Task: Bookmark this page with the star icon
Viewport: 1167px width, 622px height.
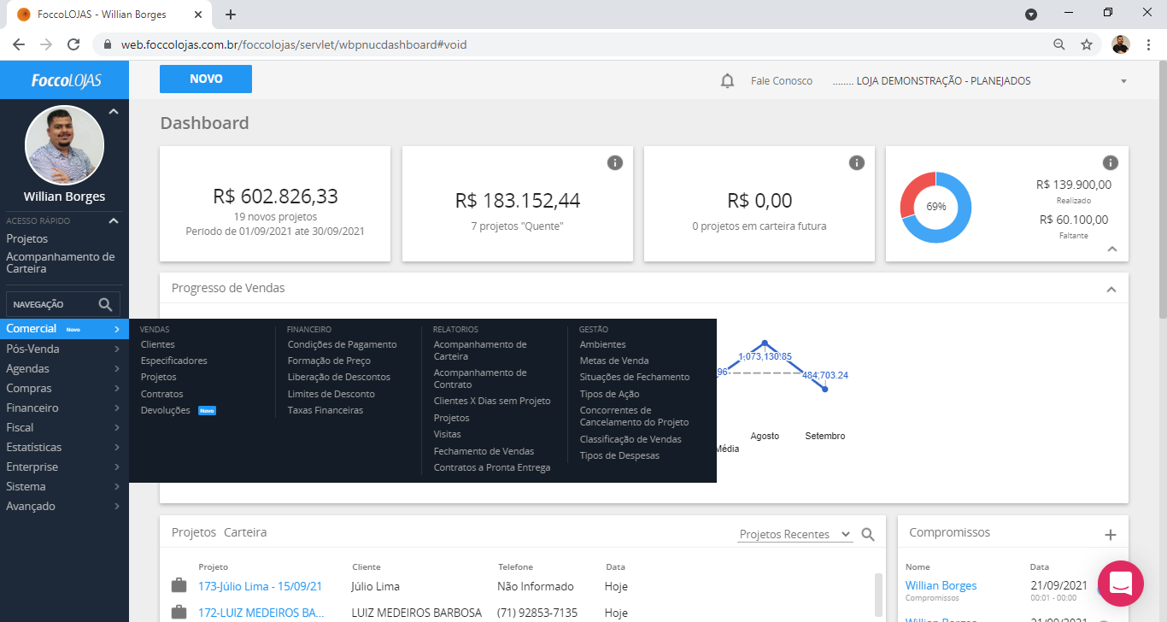Action: point(1086,44)
